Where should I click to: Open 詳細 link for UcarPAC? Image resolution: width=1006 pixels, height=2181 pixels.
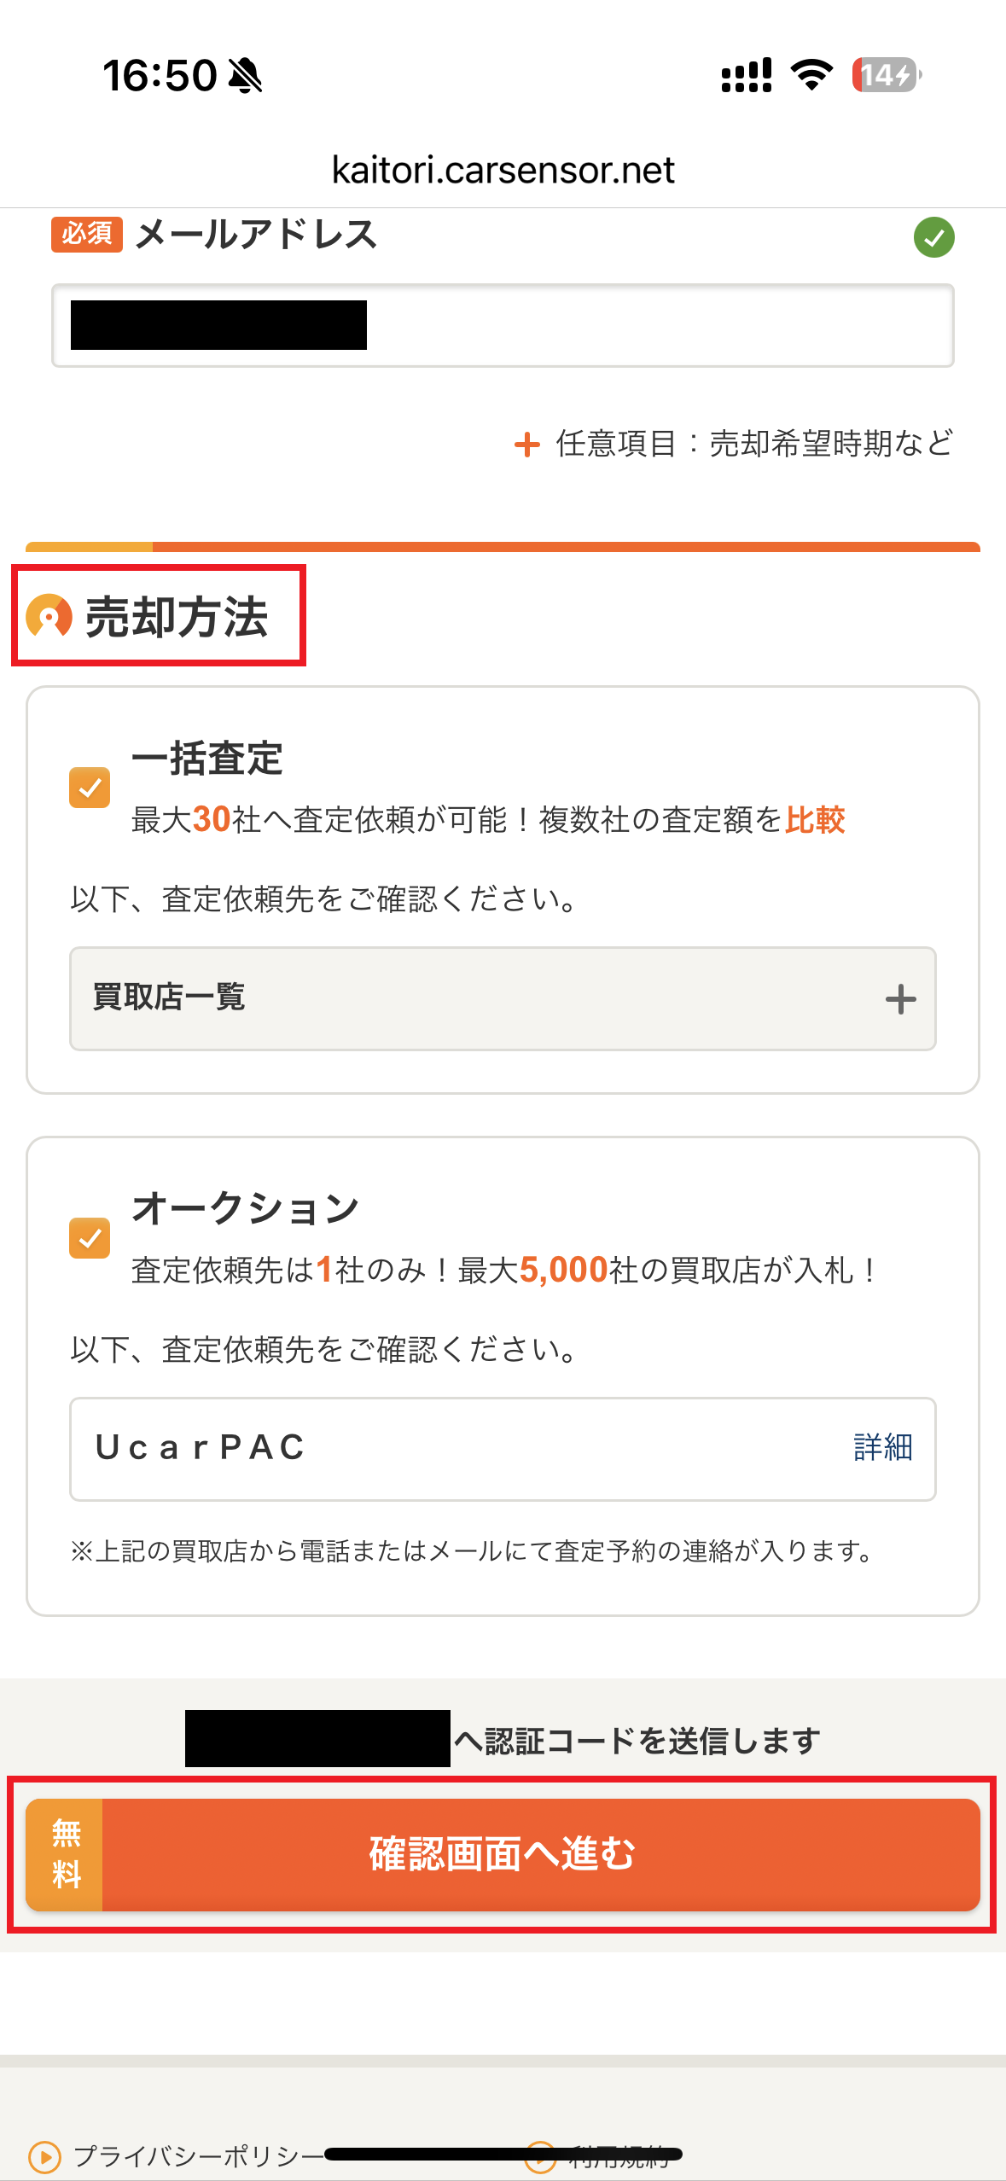(x=882, y=1448)
